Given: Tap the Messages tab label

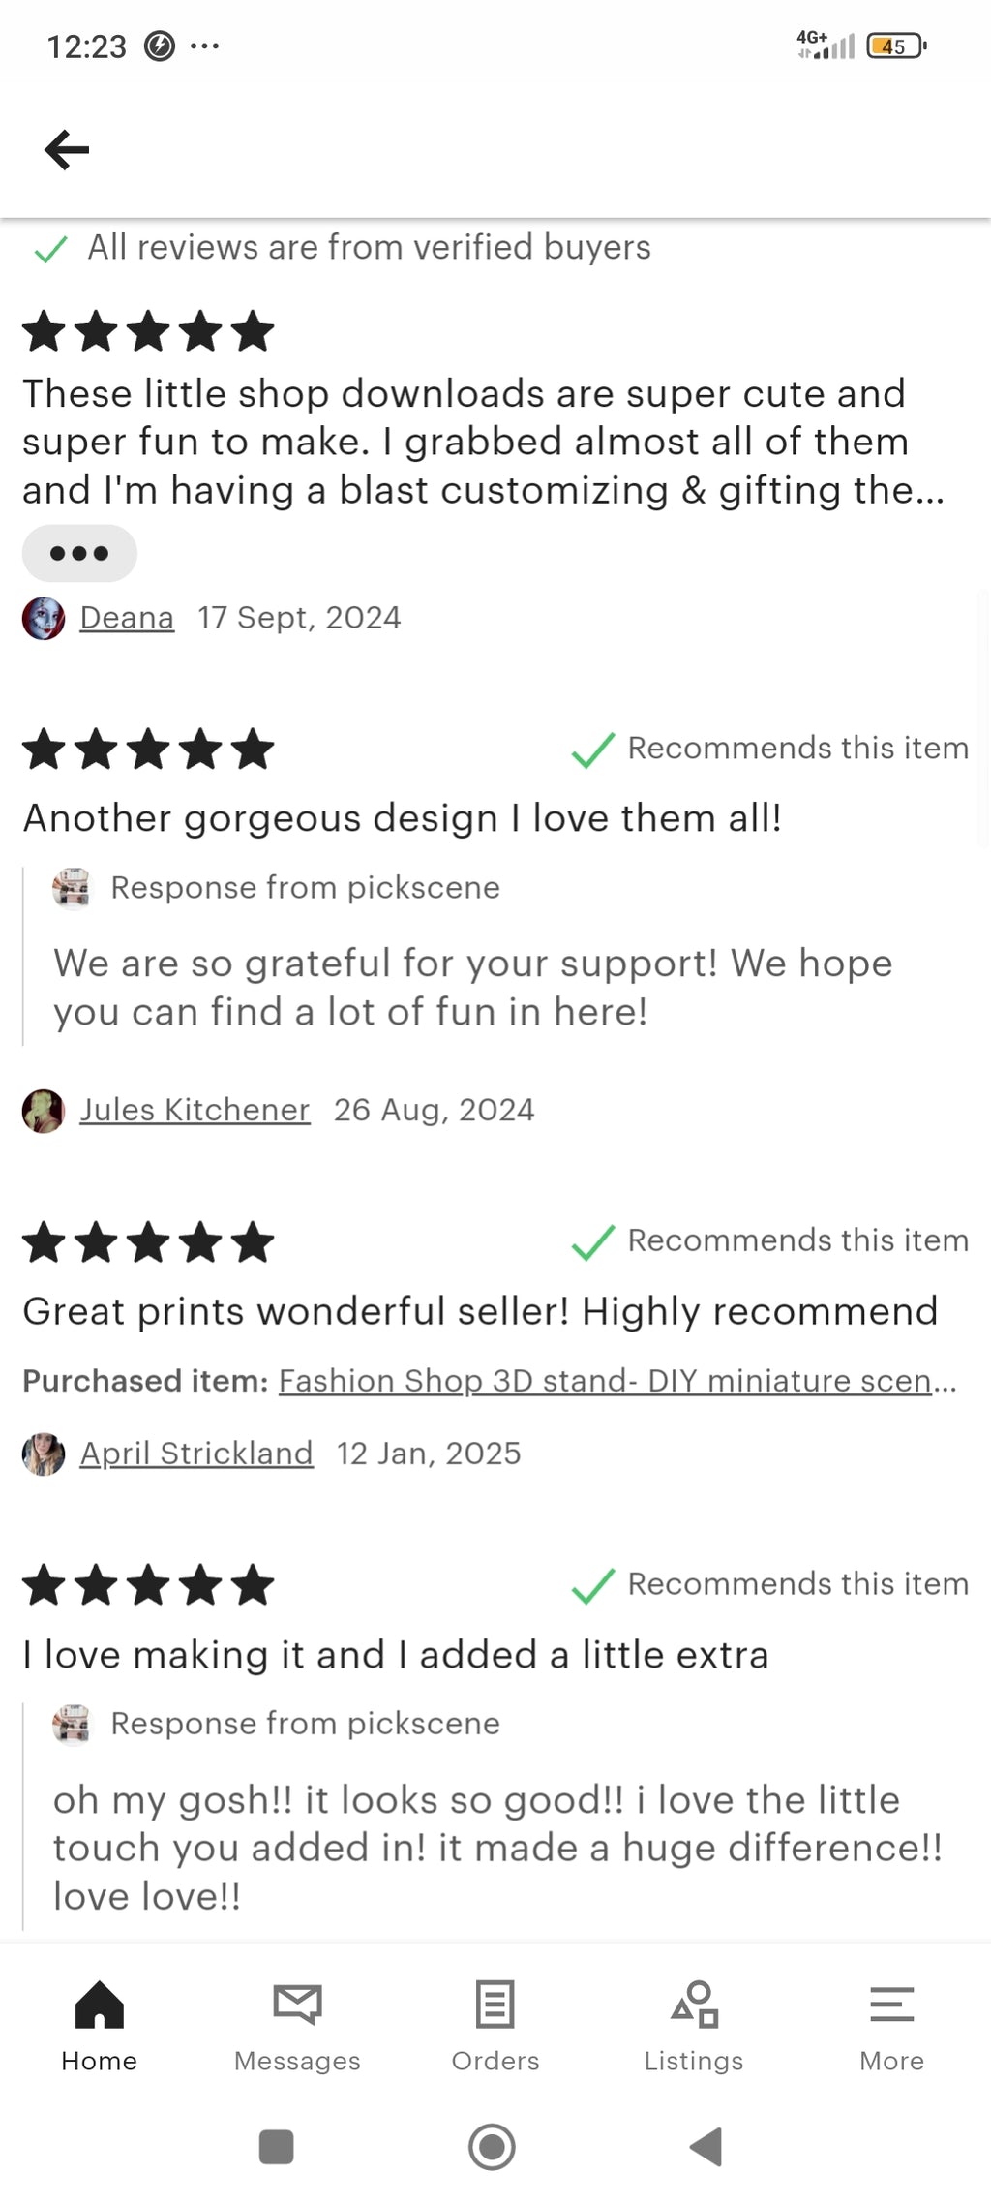Looking at the screenshot, I should tap(297, 2061).
